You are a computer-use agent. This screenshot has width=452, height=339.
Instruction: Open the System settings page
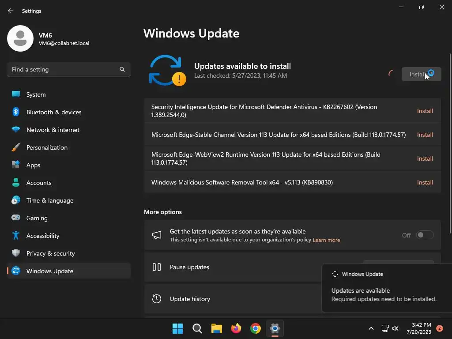point(69,94)
